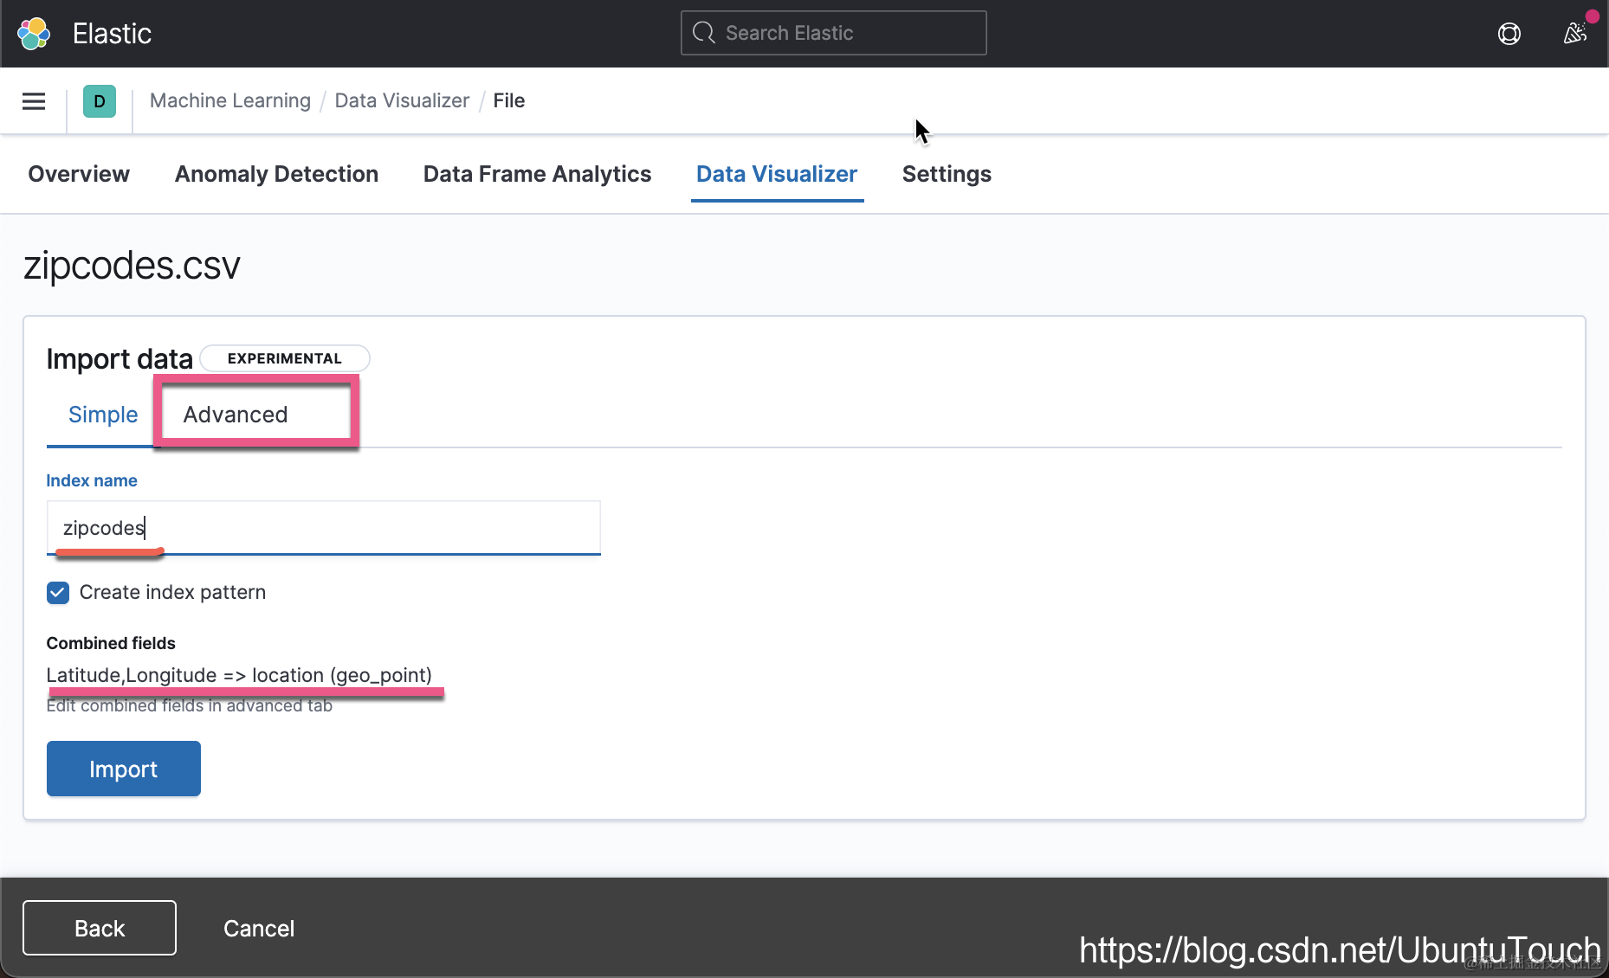Image resolution: width=1609 pixels, height=978 pixels.
Task: Go to Data Visualizer breadcrumb
Action: [402, 100]
